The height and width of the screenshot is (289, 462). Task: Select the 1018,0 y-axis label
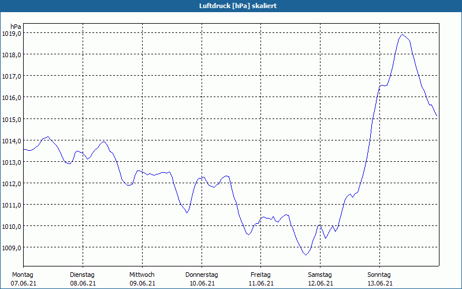(12, 55)
